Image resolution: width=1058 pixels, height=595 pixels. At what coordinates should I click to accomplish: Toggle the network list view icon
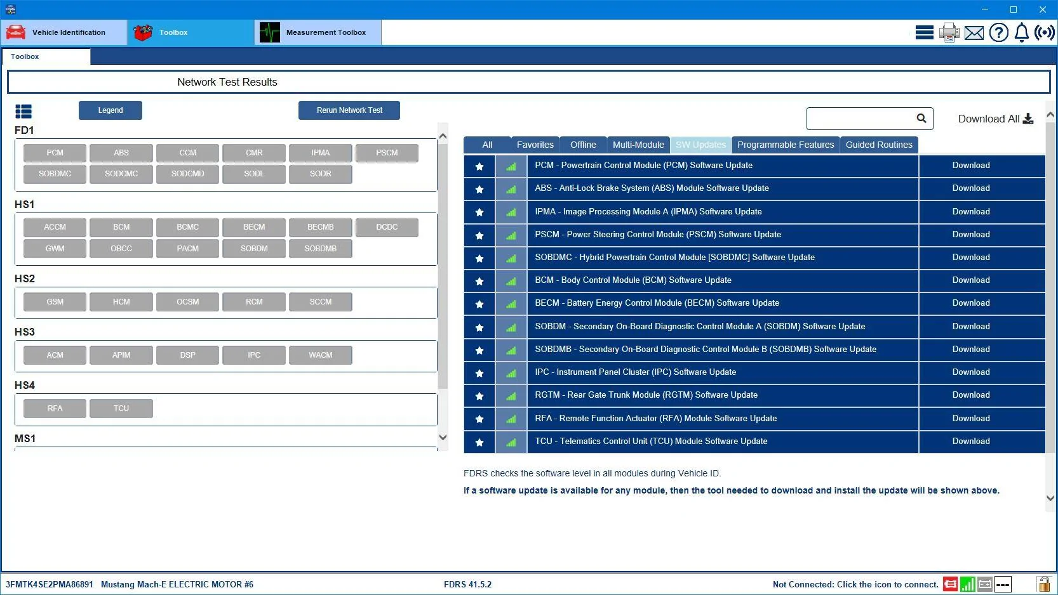click(x=23, y=112)
